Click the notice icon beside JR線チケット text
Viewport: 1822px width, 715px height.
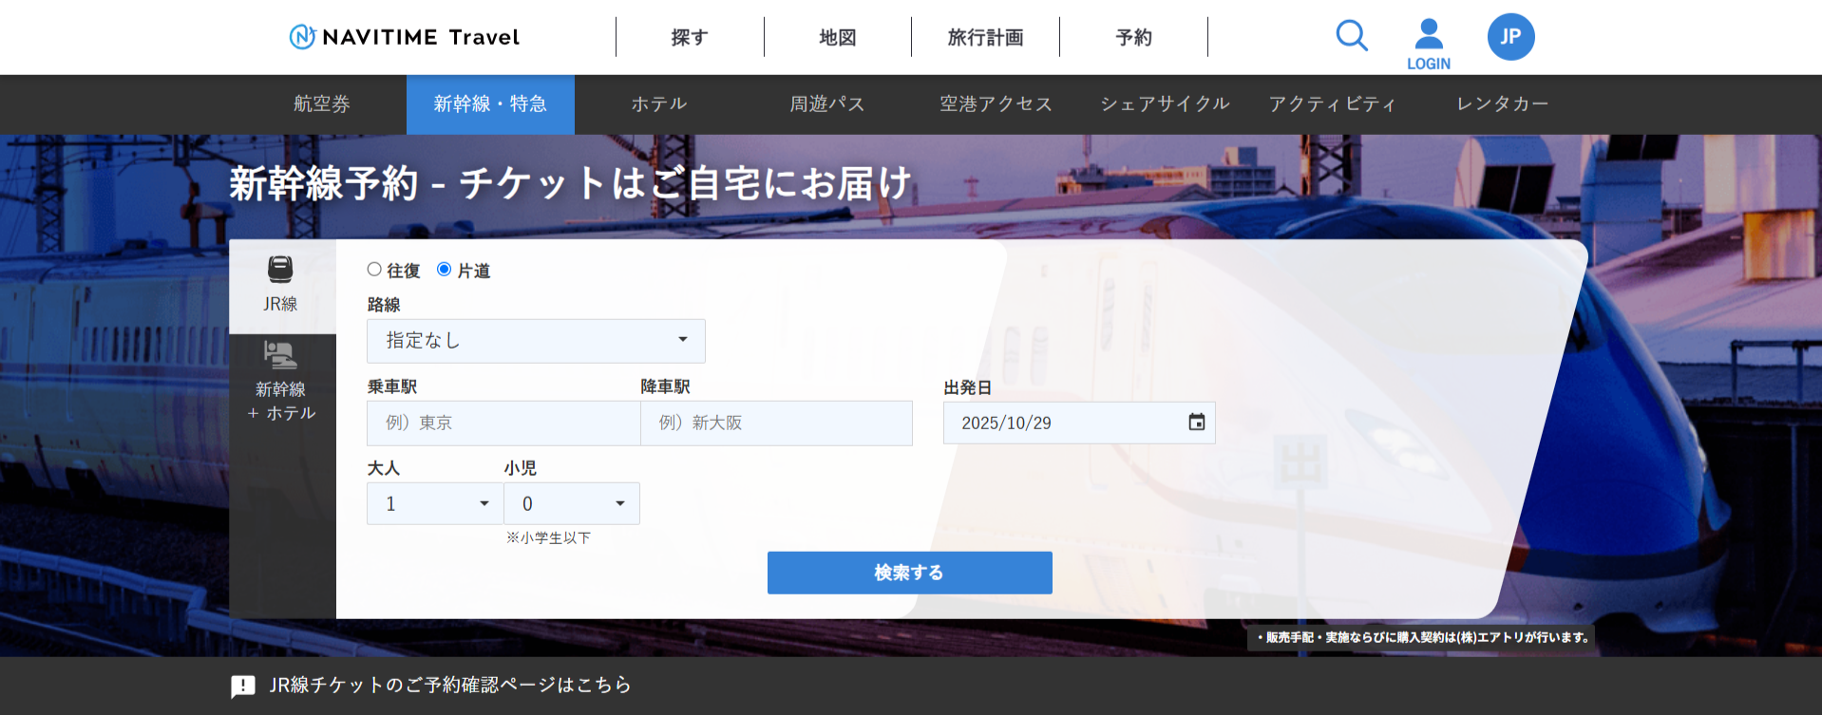coord(243,686)
